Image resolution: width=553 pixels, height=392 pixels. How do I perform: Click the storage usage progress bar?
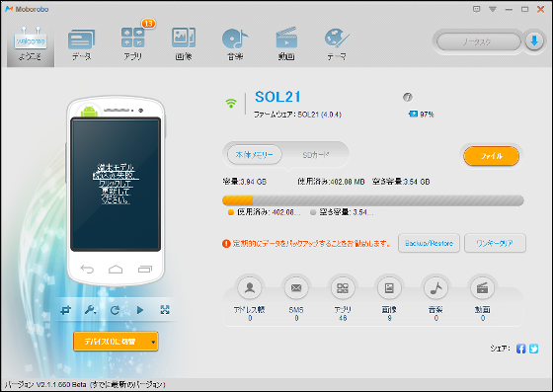373,200
